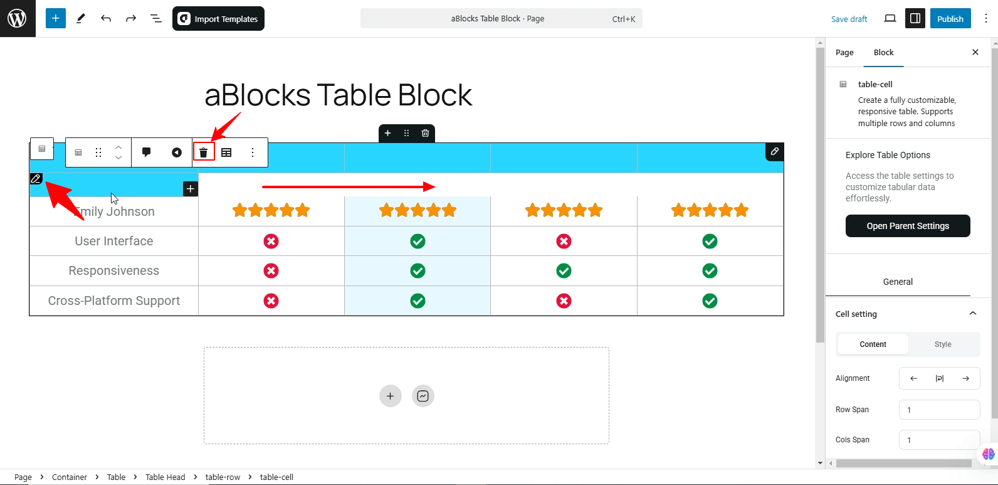Click the trash on the dark column toolbar
Viewport: 998px width, 485px height.
[x=426, y=133]
